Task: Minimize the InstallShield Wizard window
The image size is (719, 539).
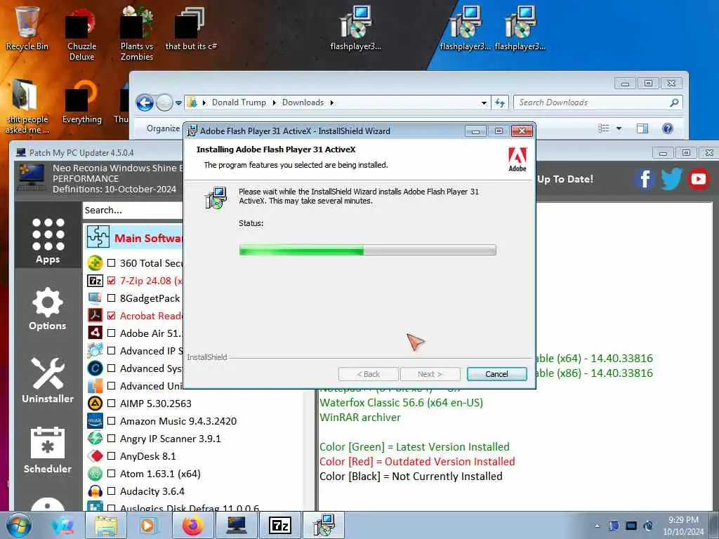Action: [475, 131]
